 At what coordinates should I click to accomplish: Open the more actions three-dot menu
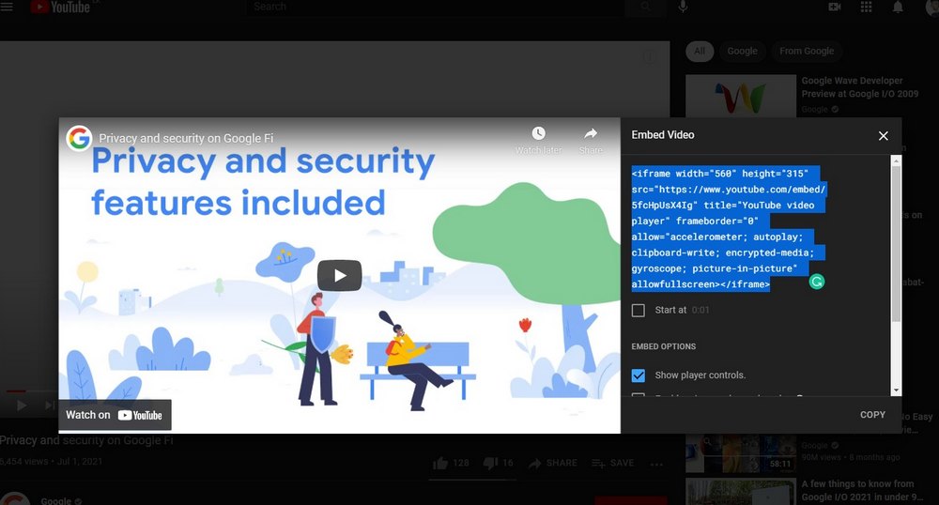pyautogui.click(x=656, y=464)
